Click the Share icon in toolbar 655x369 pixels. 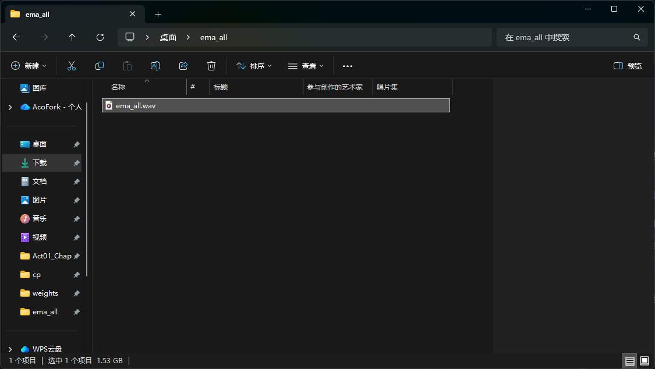click(x=183, y=66)
